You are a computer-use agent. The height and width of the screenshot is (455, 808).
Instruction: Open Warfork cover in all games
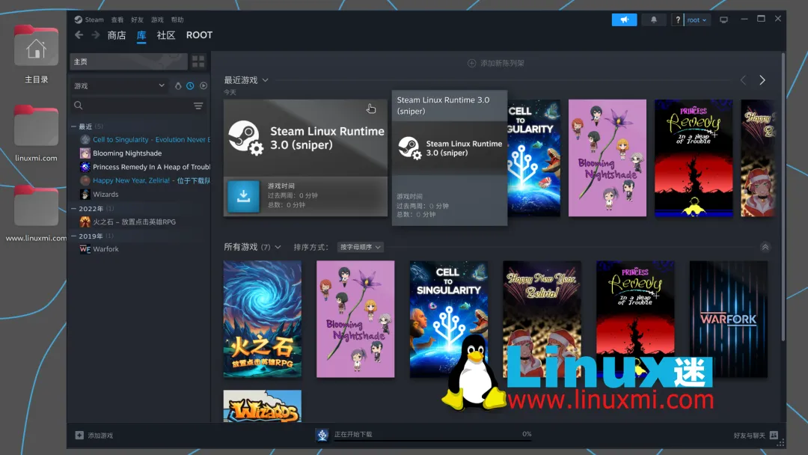(728, 319)
